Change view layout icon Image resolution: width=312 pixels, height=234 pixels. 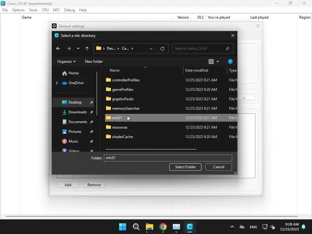click(x=211, y=62)
